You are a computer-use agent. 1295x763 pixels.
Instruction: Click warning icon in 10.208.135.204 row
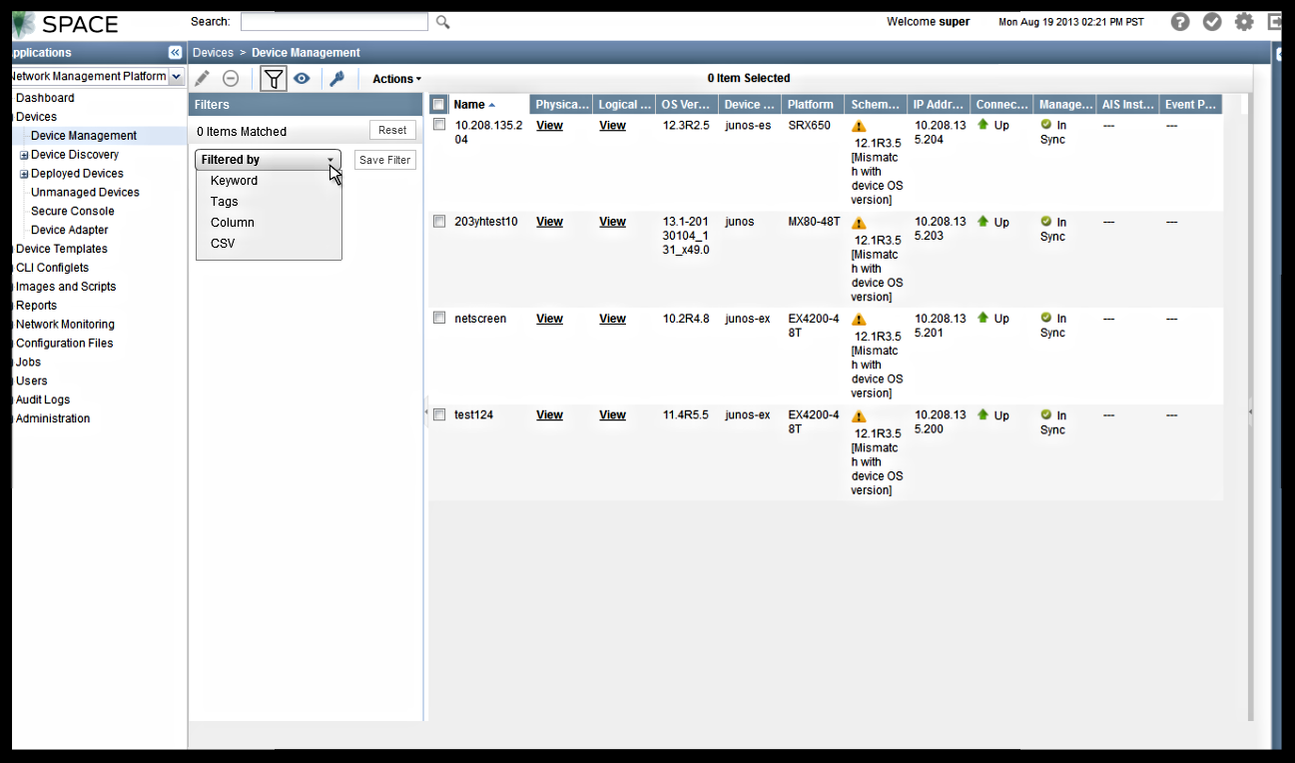859,126
